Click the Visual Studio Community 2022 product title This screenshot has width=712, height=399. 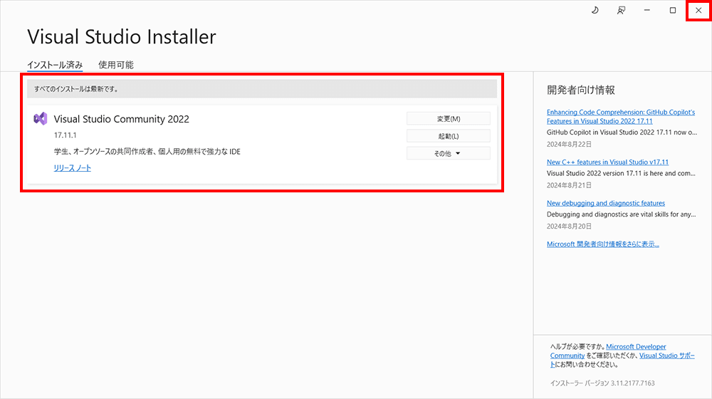click(x=121, y=118)
